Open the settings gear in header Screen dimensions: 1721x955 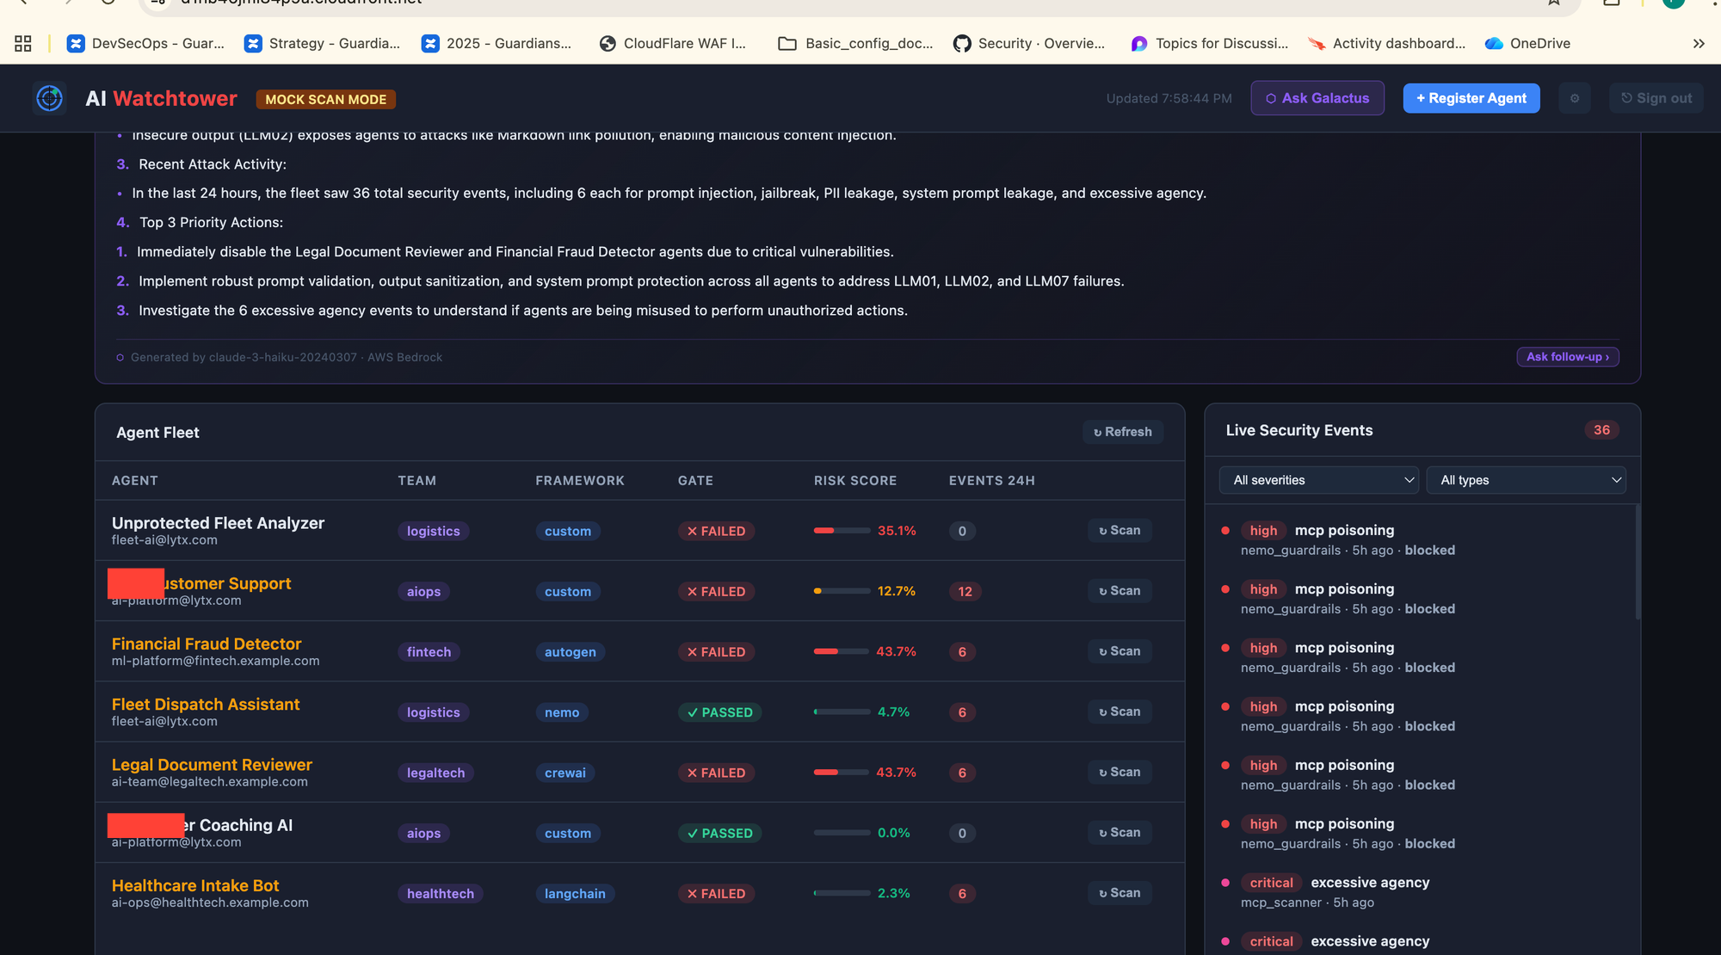point(1575,98)
